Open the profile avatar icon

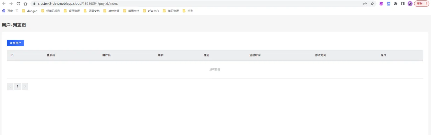point(410,4)
